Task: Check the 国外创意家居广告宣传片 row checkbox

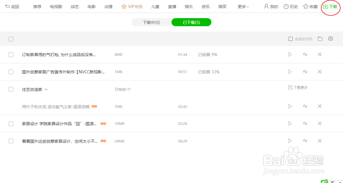Action: click(x=11, y=72)
